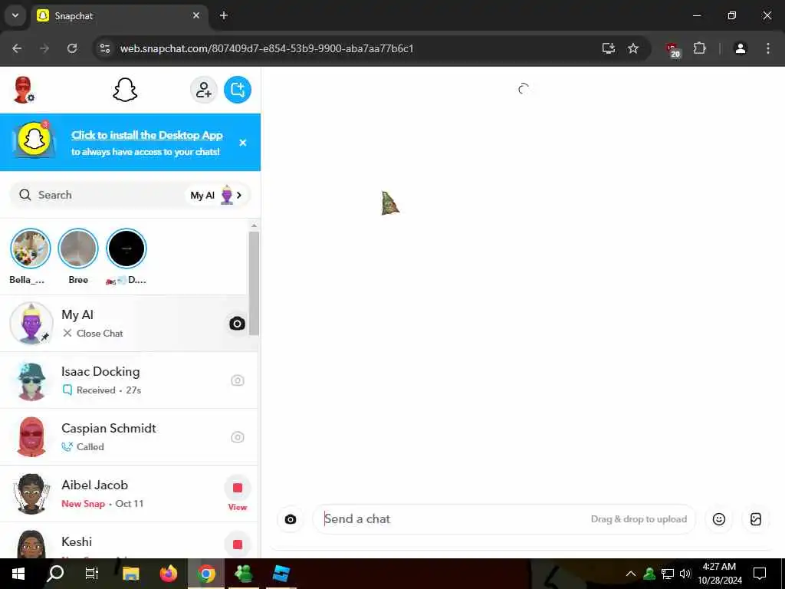Viewport: 785px width, 589px height.
Task: Open the Extensions puzzle menu
Action: click(x=699, y=48)
